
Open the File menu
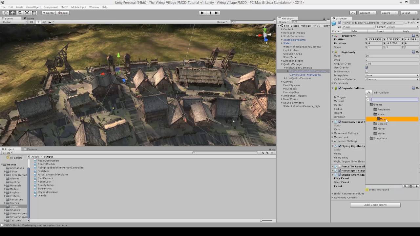coord(3,7)
